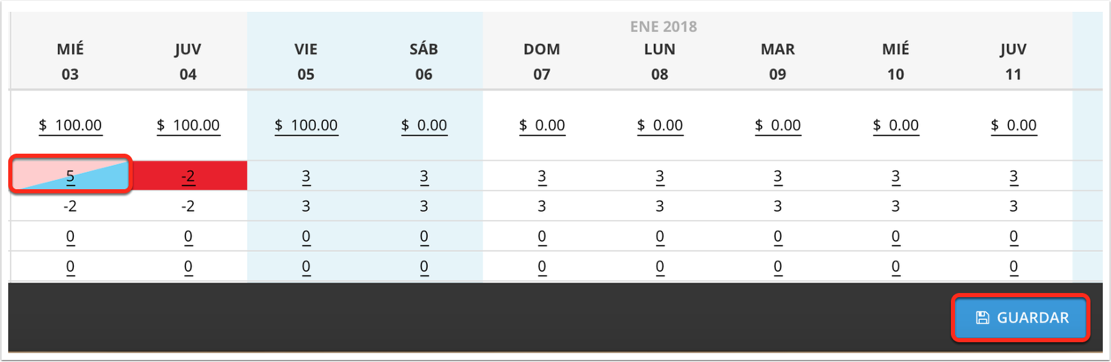This screenshot has height=362, width=1111.
Task: Click the ENE 2018 month label
Action: [x=663, y=27]
